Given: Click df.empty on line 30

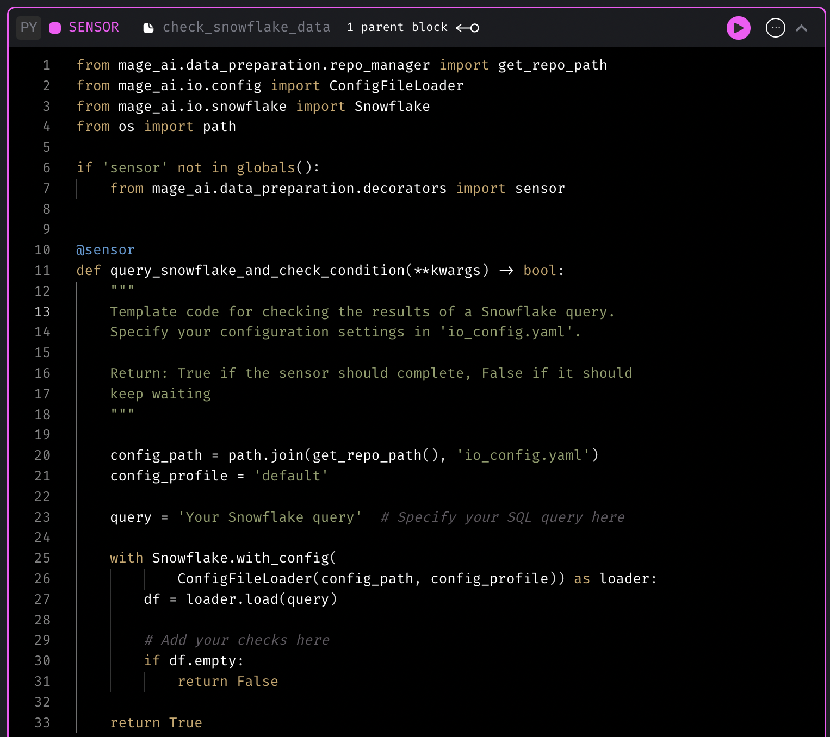Looking at the screenshot, I should (202, 661).
